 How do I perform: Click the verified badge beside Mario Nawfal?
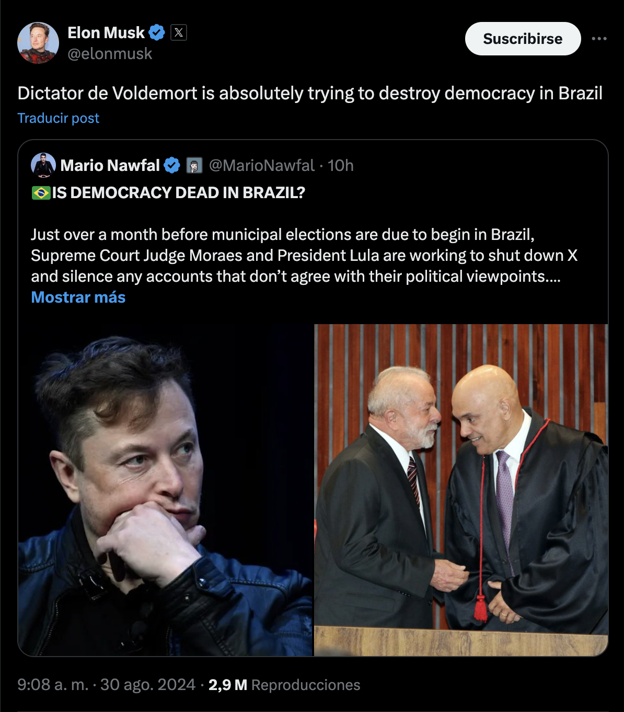(172, 166)
